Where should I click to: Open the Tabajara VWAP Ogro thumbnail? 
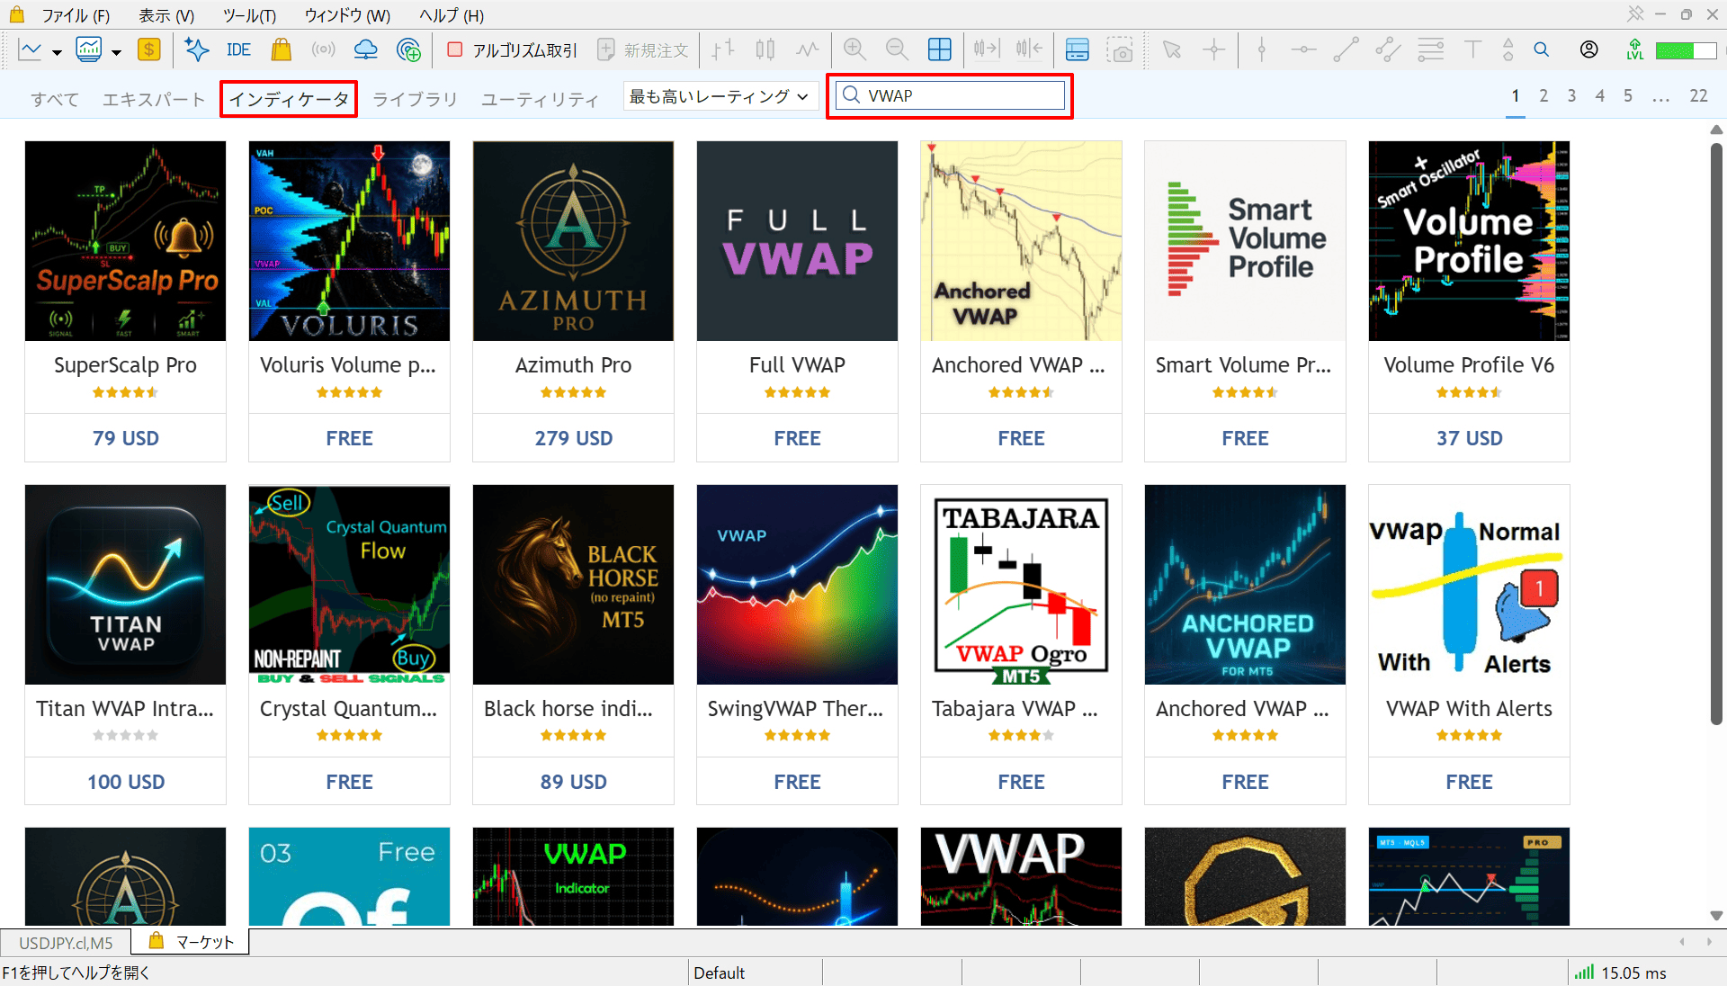[x=1021, y=585]
